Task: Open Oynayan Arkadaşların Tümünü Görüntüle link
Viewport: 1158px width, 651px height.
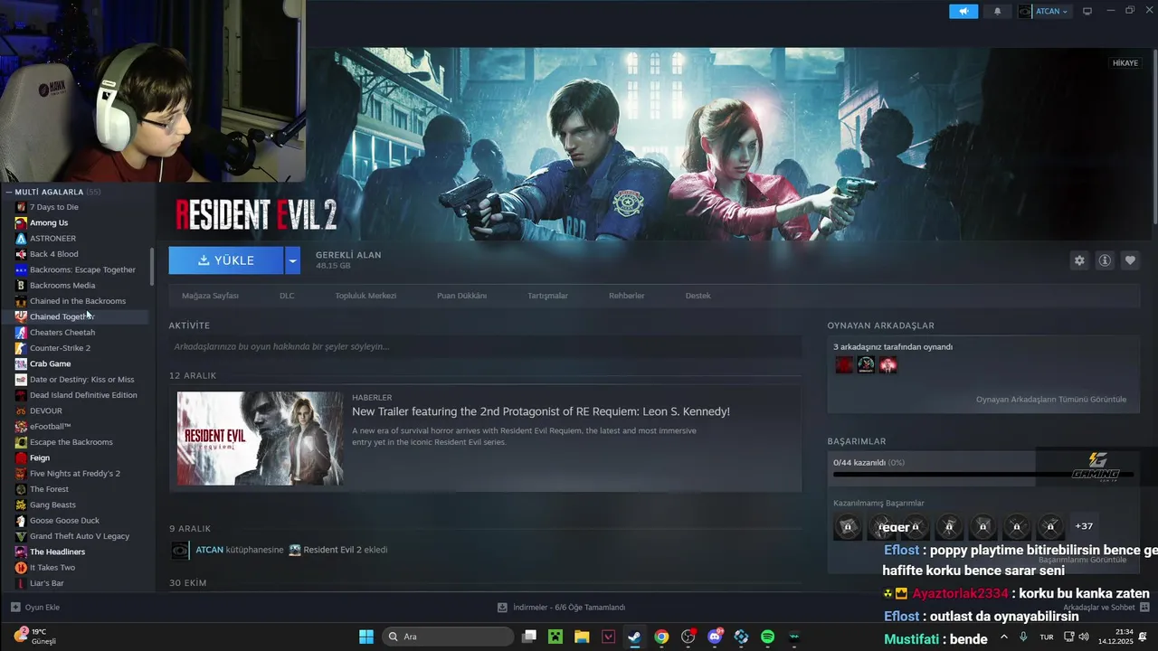Action: tap(1051, 400)
